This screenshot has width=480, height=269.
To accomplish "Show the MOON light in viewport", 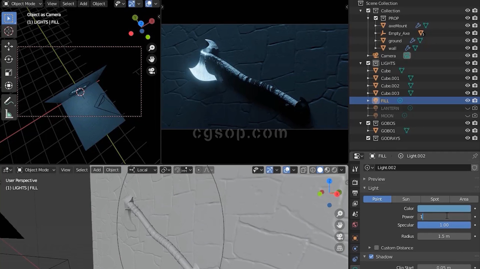I will pos(467,116).
